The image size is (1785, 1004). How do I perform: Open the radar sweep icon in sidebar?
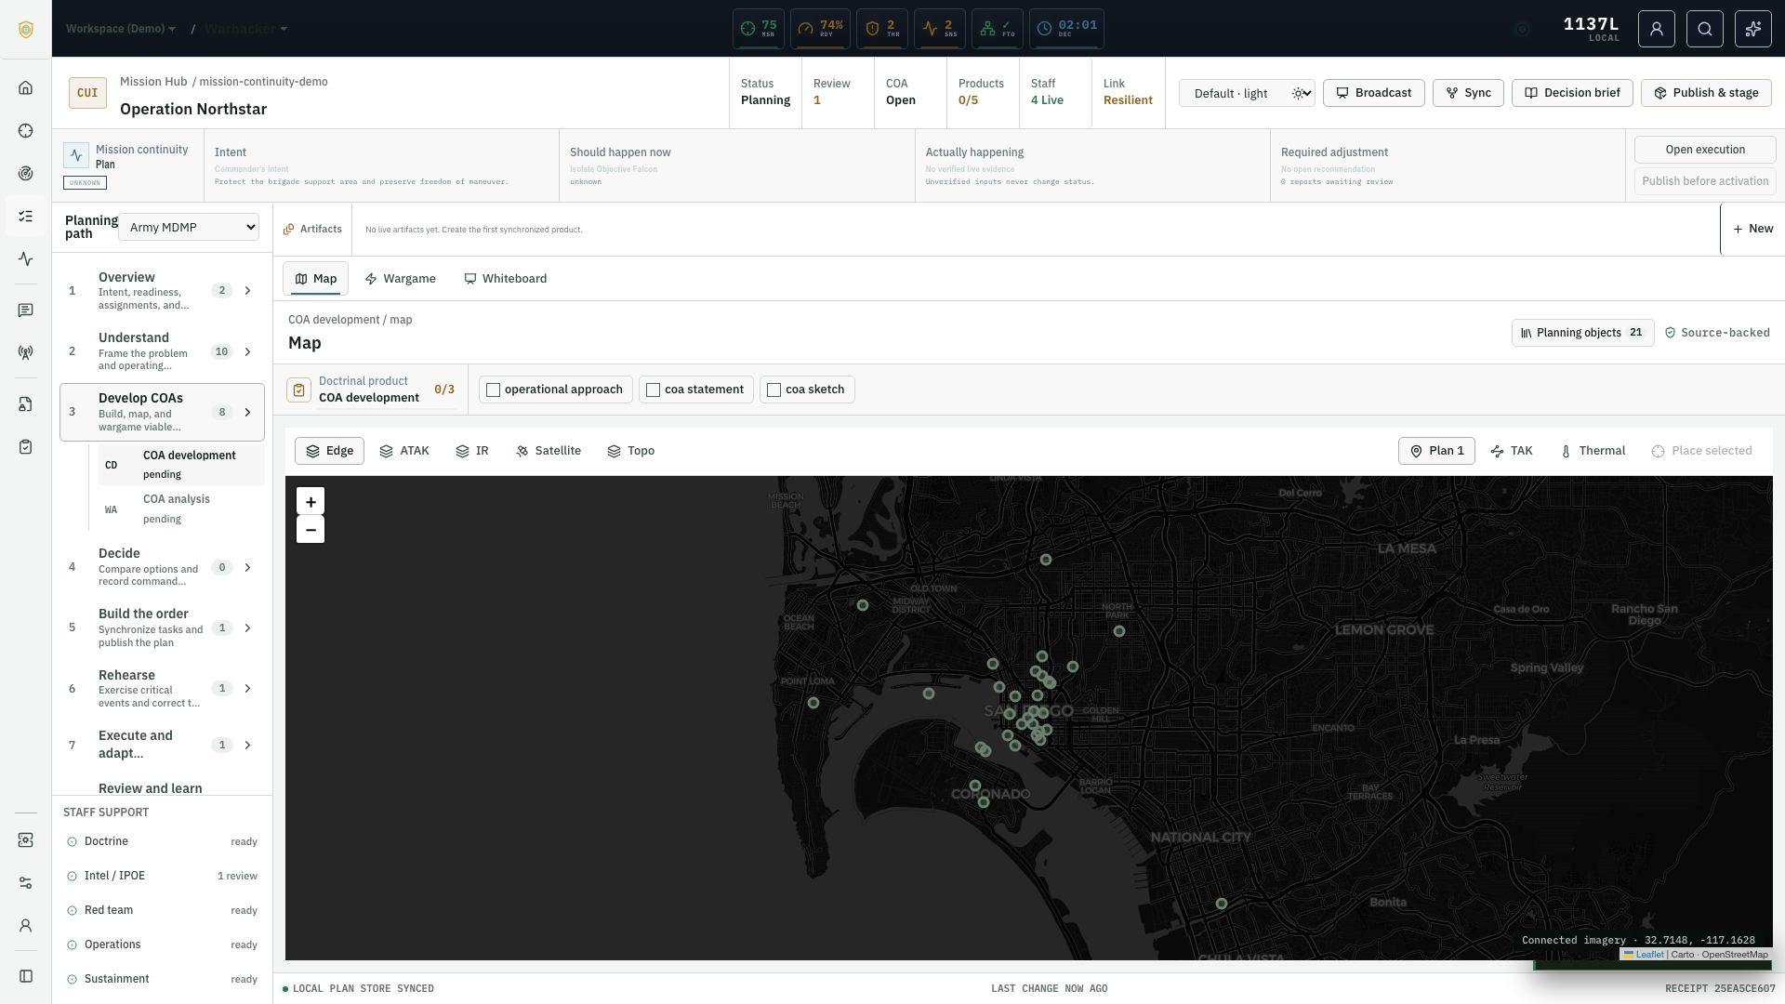click(25, 173)
